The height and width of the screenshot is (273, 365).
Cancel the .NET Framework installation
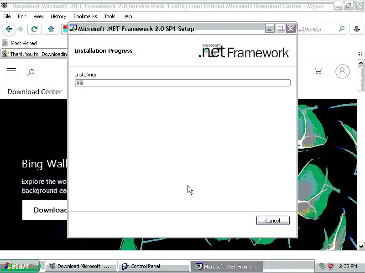click(273, 221)
